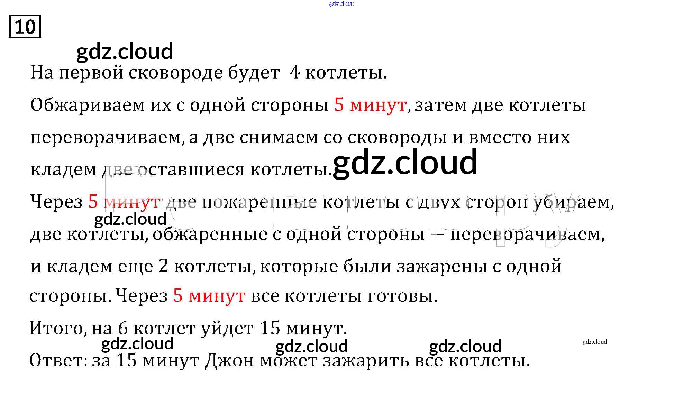The width and height of the screenshot is (684, 404).
Task: Click the small gdz.cloud text at far right bottom
Action: coord(594,342)
